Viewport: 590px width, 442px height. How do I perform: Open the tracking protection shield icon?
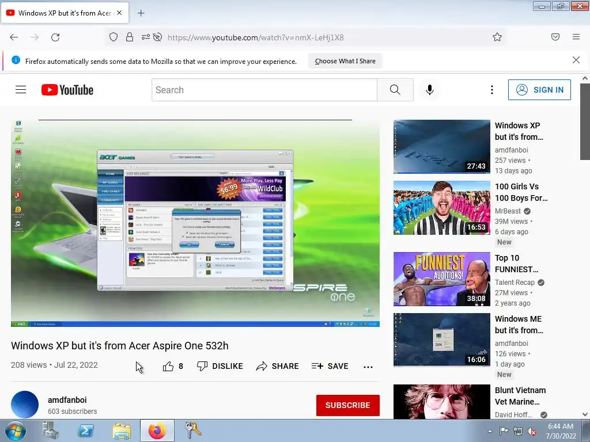click(x=114, y=37)
